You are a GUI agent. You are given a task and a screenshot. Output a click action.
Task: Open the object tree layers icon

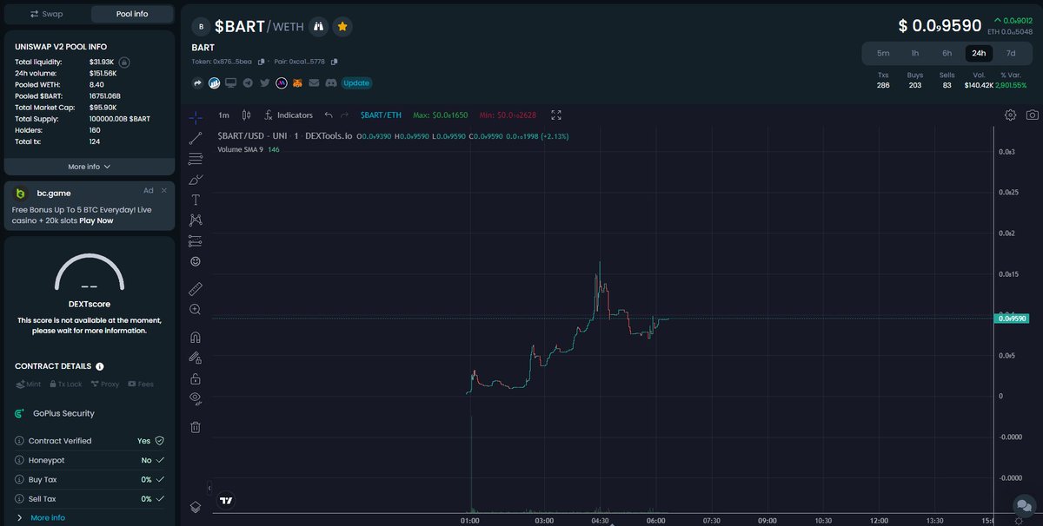[x=196, y=507]
